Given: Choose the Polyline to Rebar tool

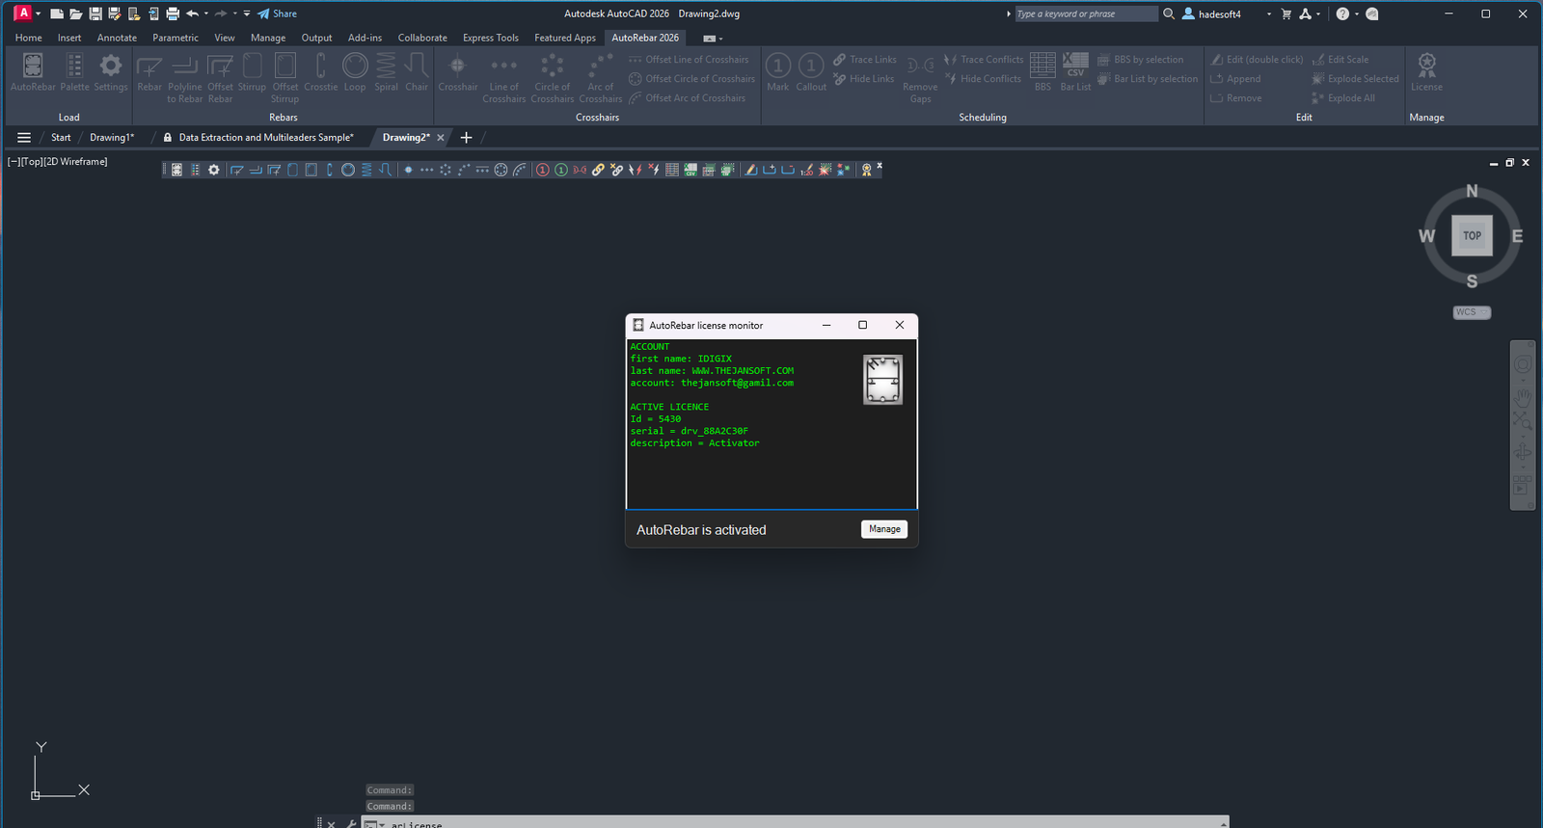Looking at the screenshot, I should click(185, 78).
